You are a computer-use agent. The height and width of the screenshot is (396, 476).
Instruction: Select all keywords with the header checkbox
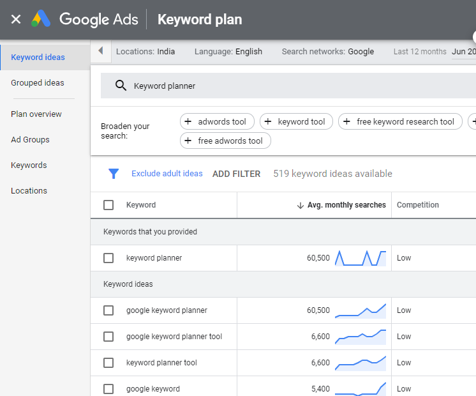pyautogui.click(x=108, y=205)
